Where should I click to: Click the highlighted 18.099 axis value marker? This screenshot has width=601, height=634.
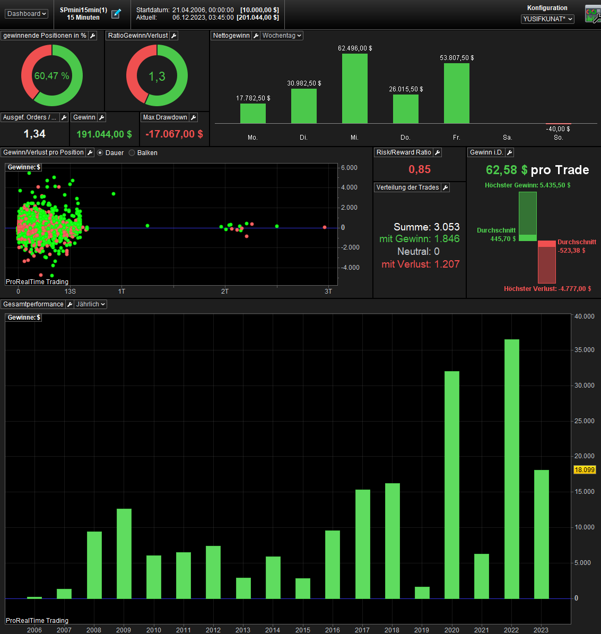coord(585,470)
